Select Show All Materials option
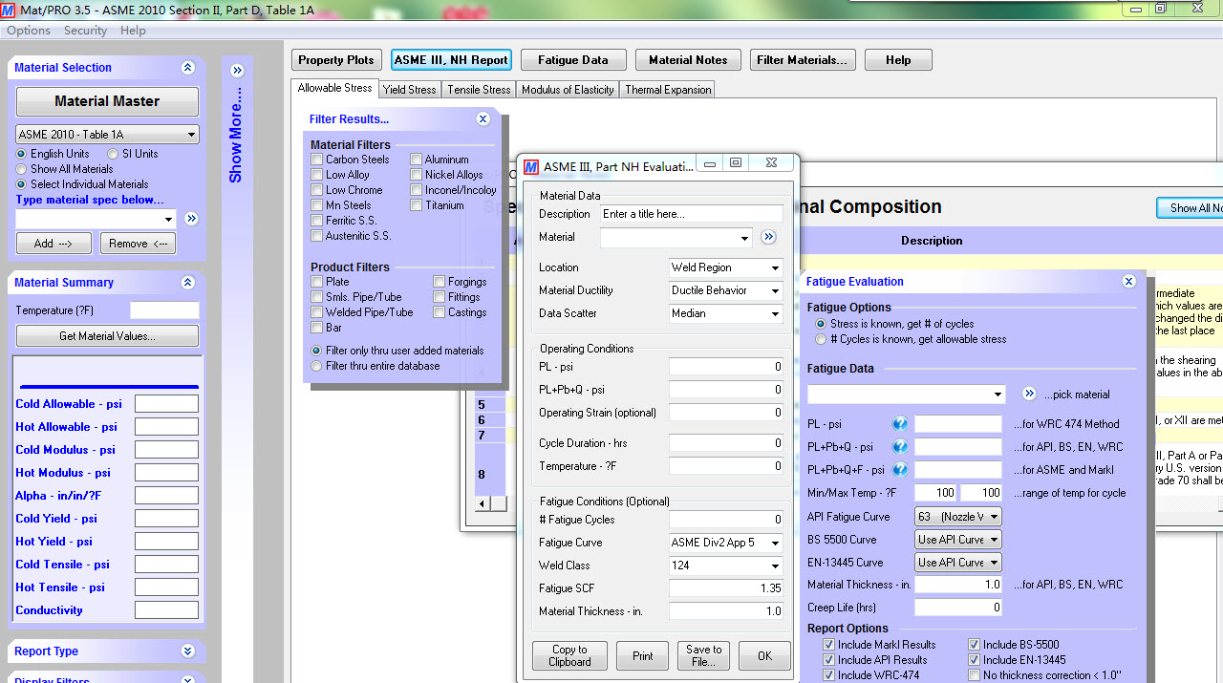This screenshot has height=683, width=1223. [x=21, y=169]
